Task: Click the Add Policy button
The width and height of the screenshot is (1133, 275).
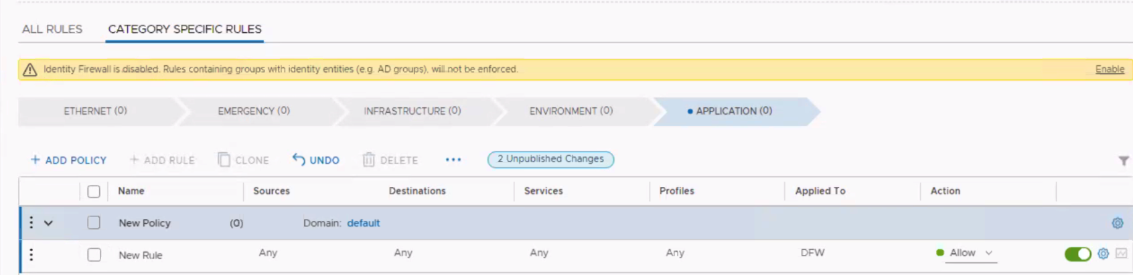Action: point(68,160)
